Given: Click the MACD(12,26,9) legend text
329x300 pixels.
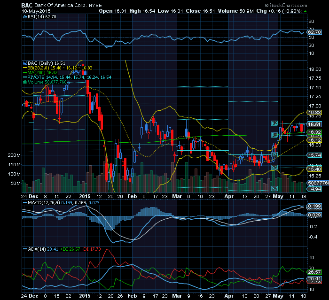Looking at the screenshot, I should tap(44, 203).
